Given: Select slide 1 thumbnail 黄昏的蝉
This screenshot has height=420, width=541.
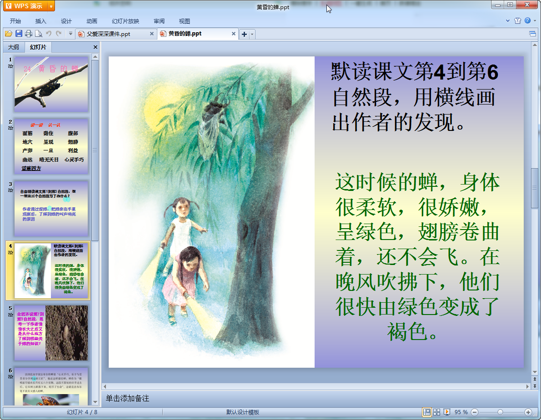Looking at the screenshot, I should 51,85.
